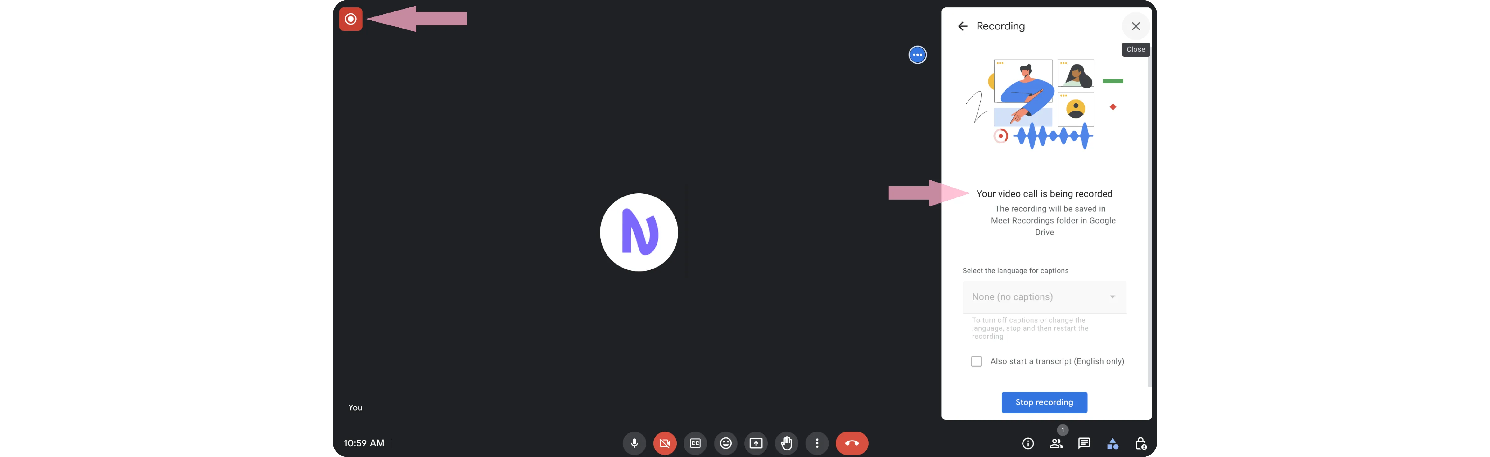Enable Also start a transcript checkbox

click(x=976, y=362)
